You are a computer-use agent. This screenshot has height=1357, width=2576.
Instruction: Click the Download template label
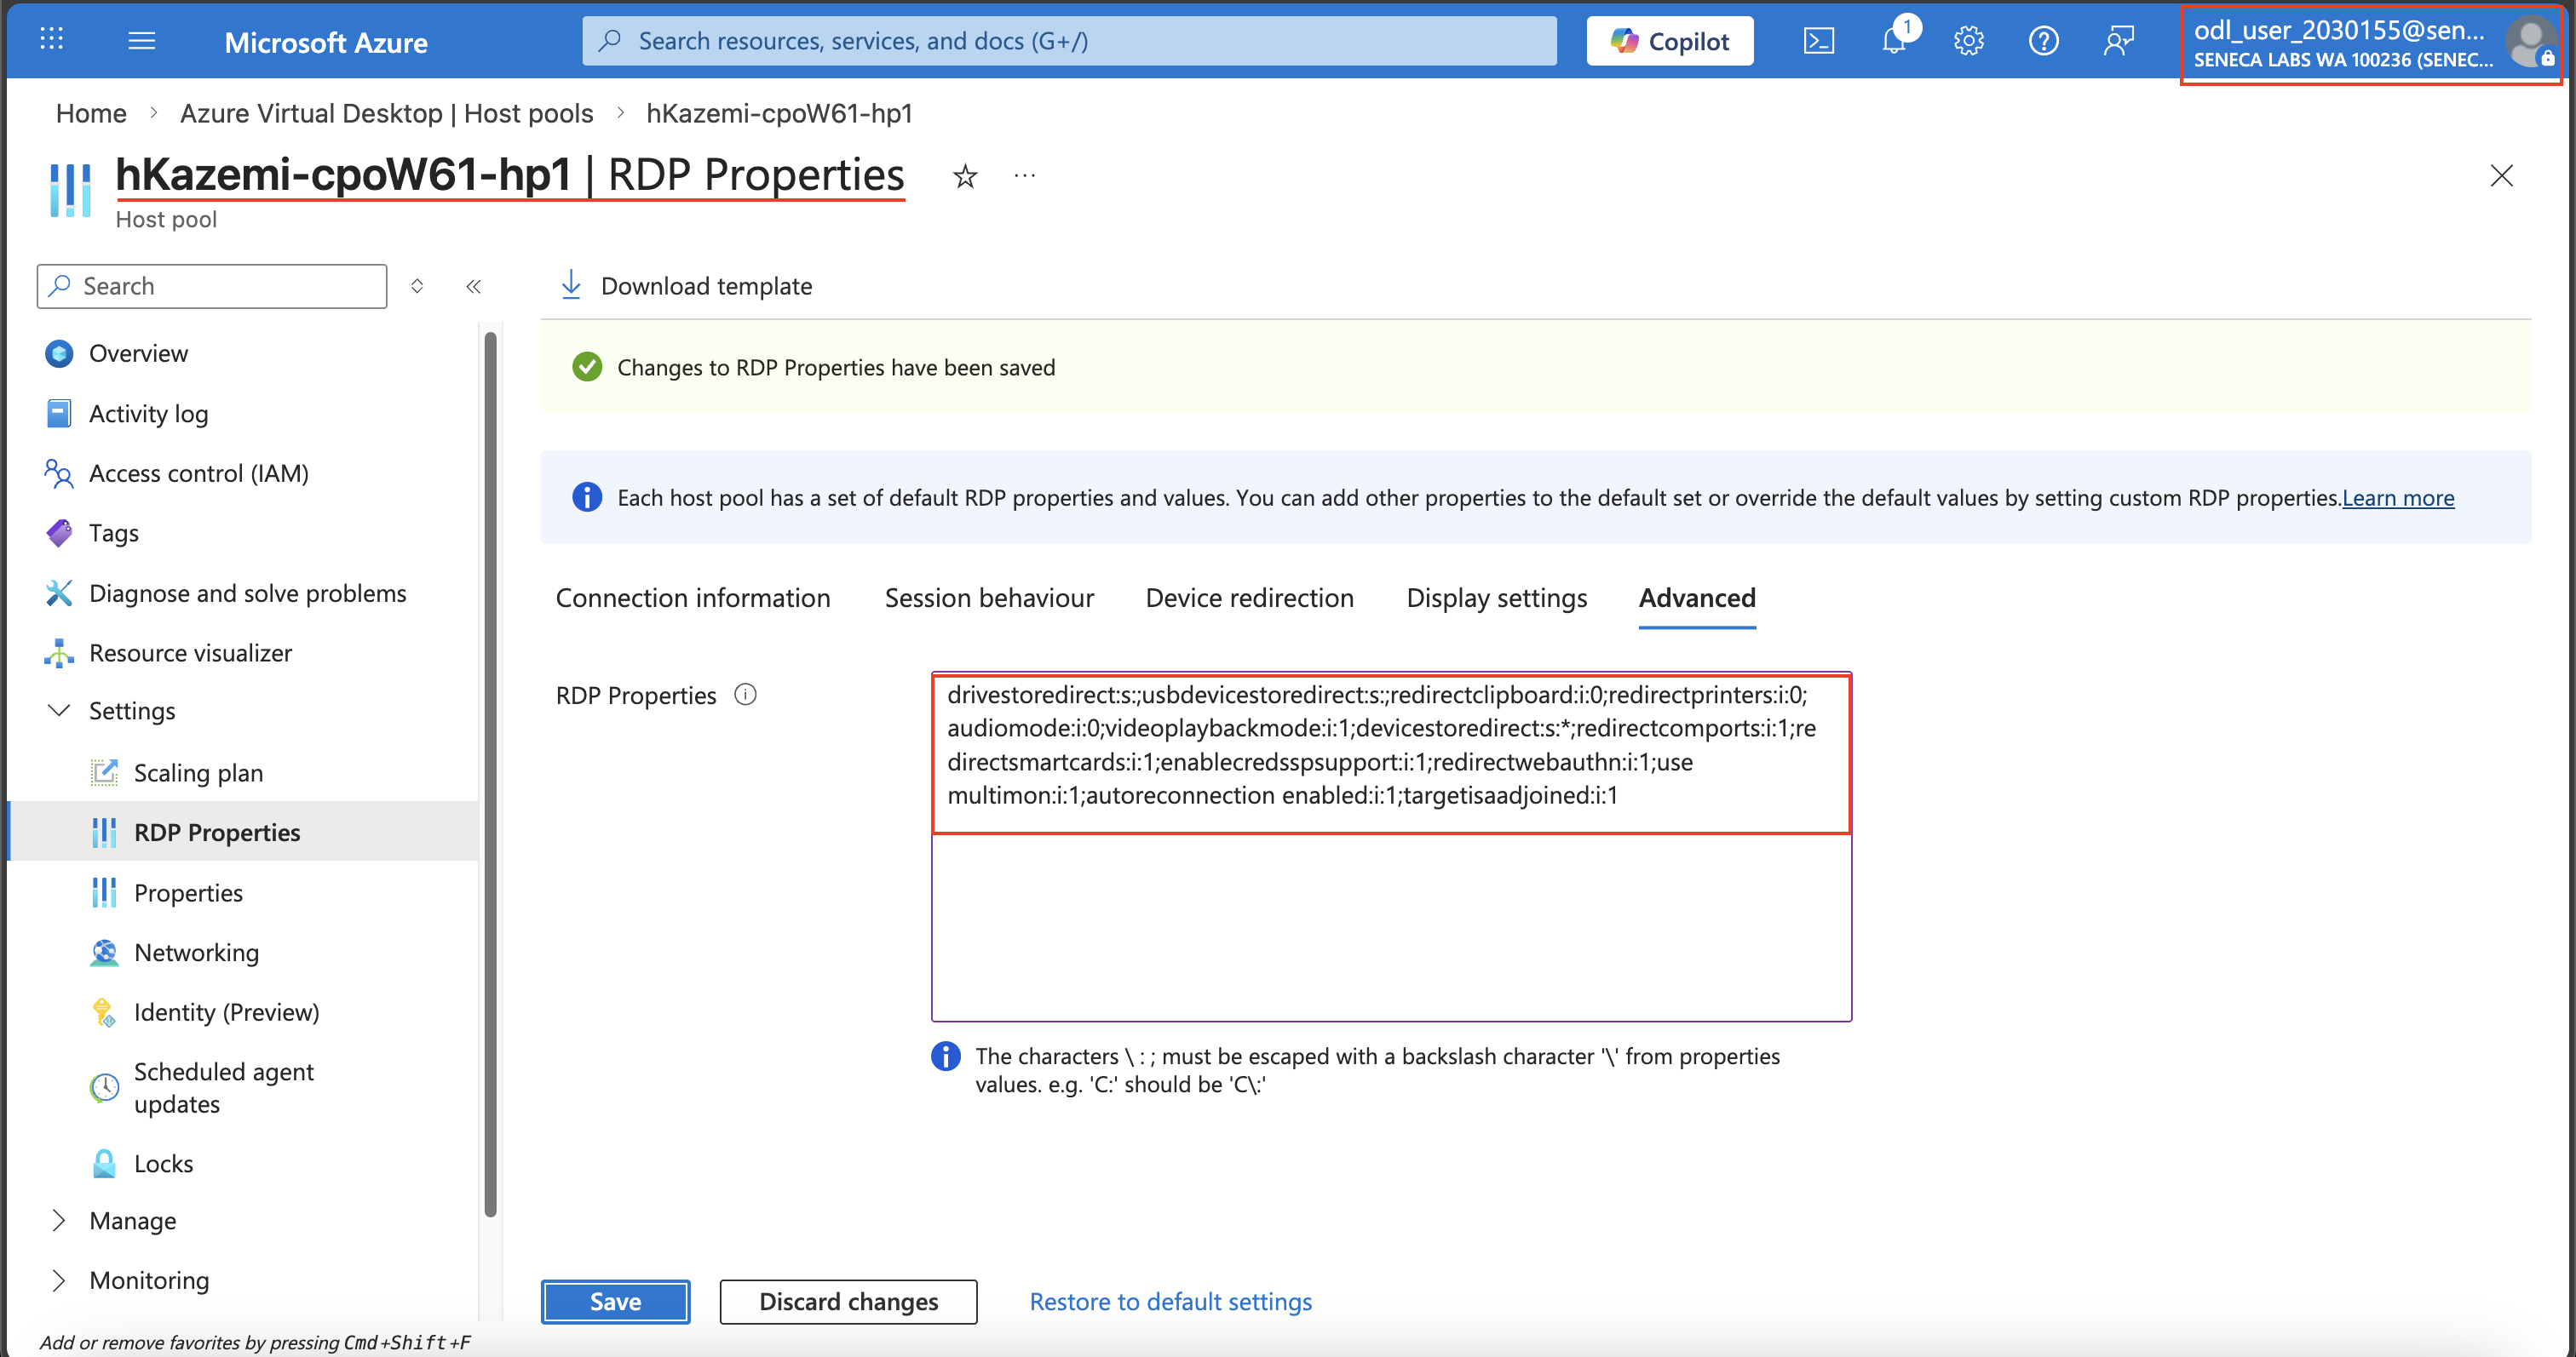[706, 286]
